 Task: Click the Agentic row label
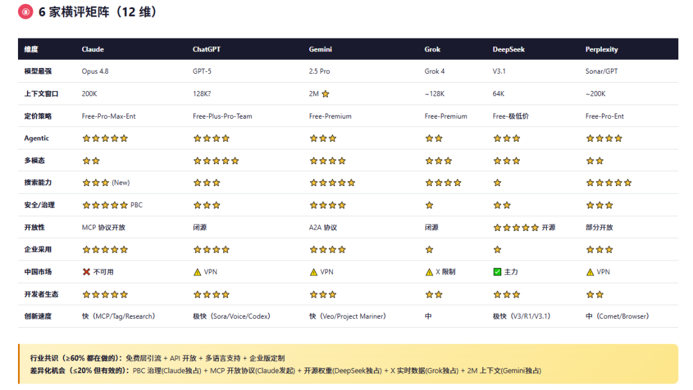(x=37, y=139)
